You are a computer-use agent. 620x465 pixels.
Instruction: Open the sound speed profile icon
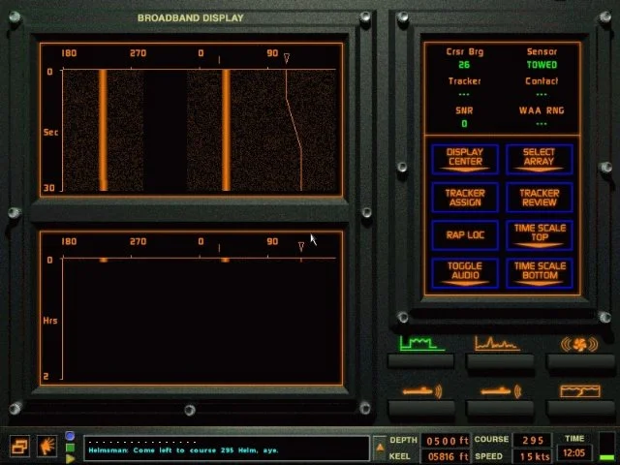[x=579, y=391]
